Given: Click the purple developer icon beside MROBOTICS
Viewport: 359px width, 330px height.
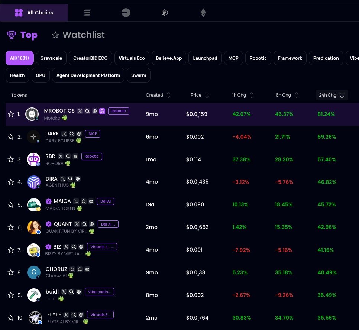Looking at the screenshot, I should pyautogui.click(x=102, y=111).
